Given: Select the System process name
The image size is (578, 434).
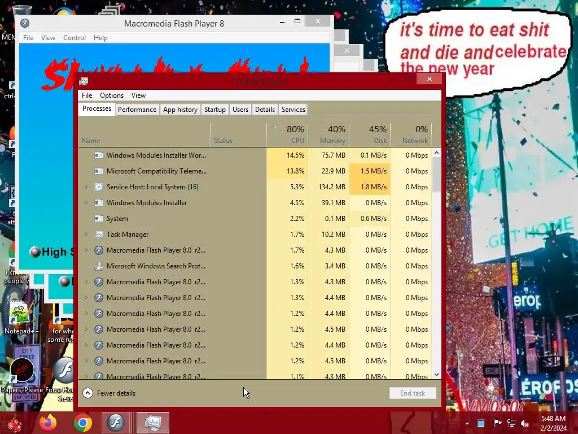Looking at the screenshot, I should pos(117,219).
